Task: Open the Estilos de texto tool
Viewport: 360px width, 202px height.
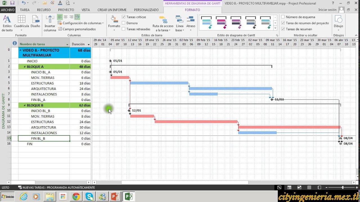Action: coord(7,23)
